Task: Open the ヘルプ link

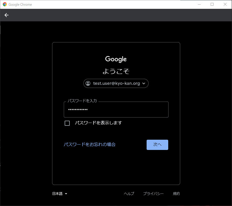Action: (x=129, y=193)
